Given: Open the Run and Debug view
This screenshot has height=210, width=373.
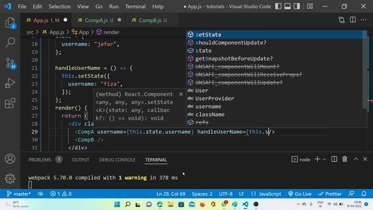Looking at the screenshot, I should click(x=10, y=83).
